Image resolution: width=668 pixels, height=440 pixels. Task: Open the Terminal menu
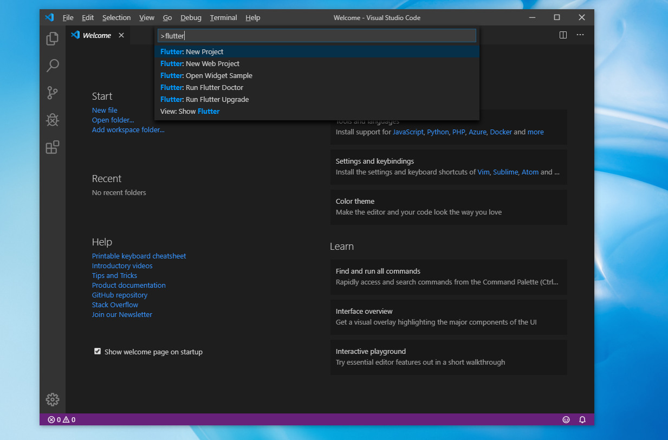(x=224, y=17)
